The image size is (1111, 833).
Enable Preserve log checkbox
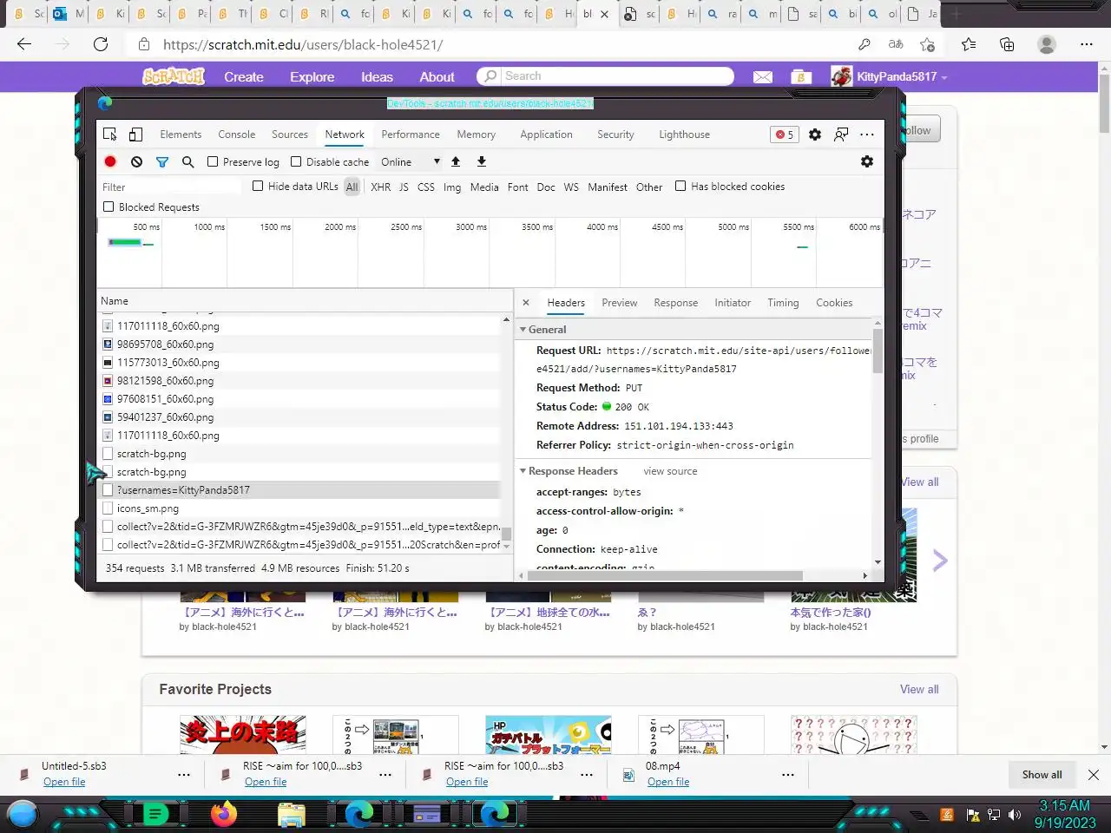(213, 161)
